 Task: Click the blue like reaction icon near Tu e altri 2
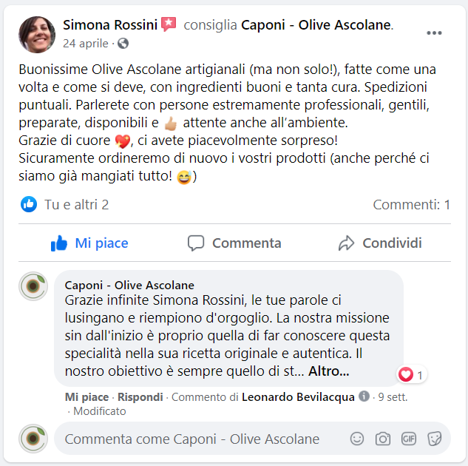(x=29, y=204)
